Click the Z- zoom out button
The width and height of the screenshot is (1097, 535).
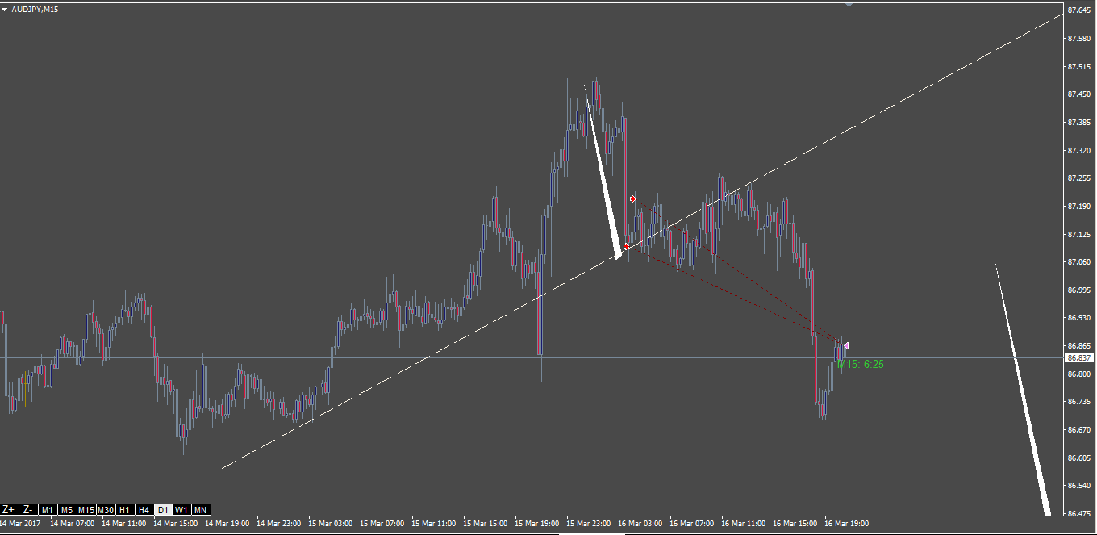[28, 510]
